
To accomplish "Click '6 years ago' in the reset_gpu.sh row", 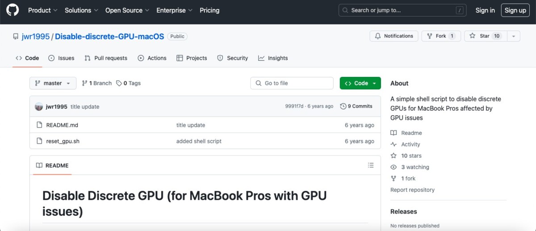I will (x=360, y=141).
